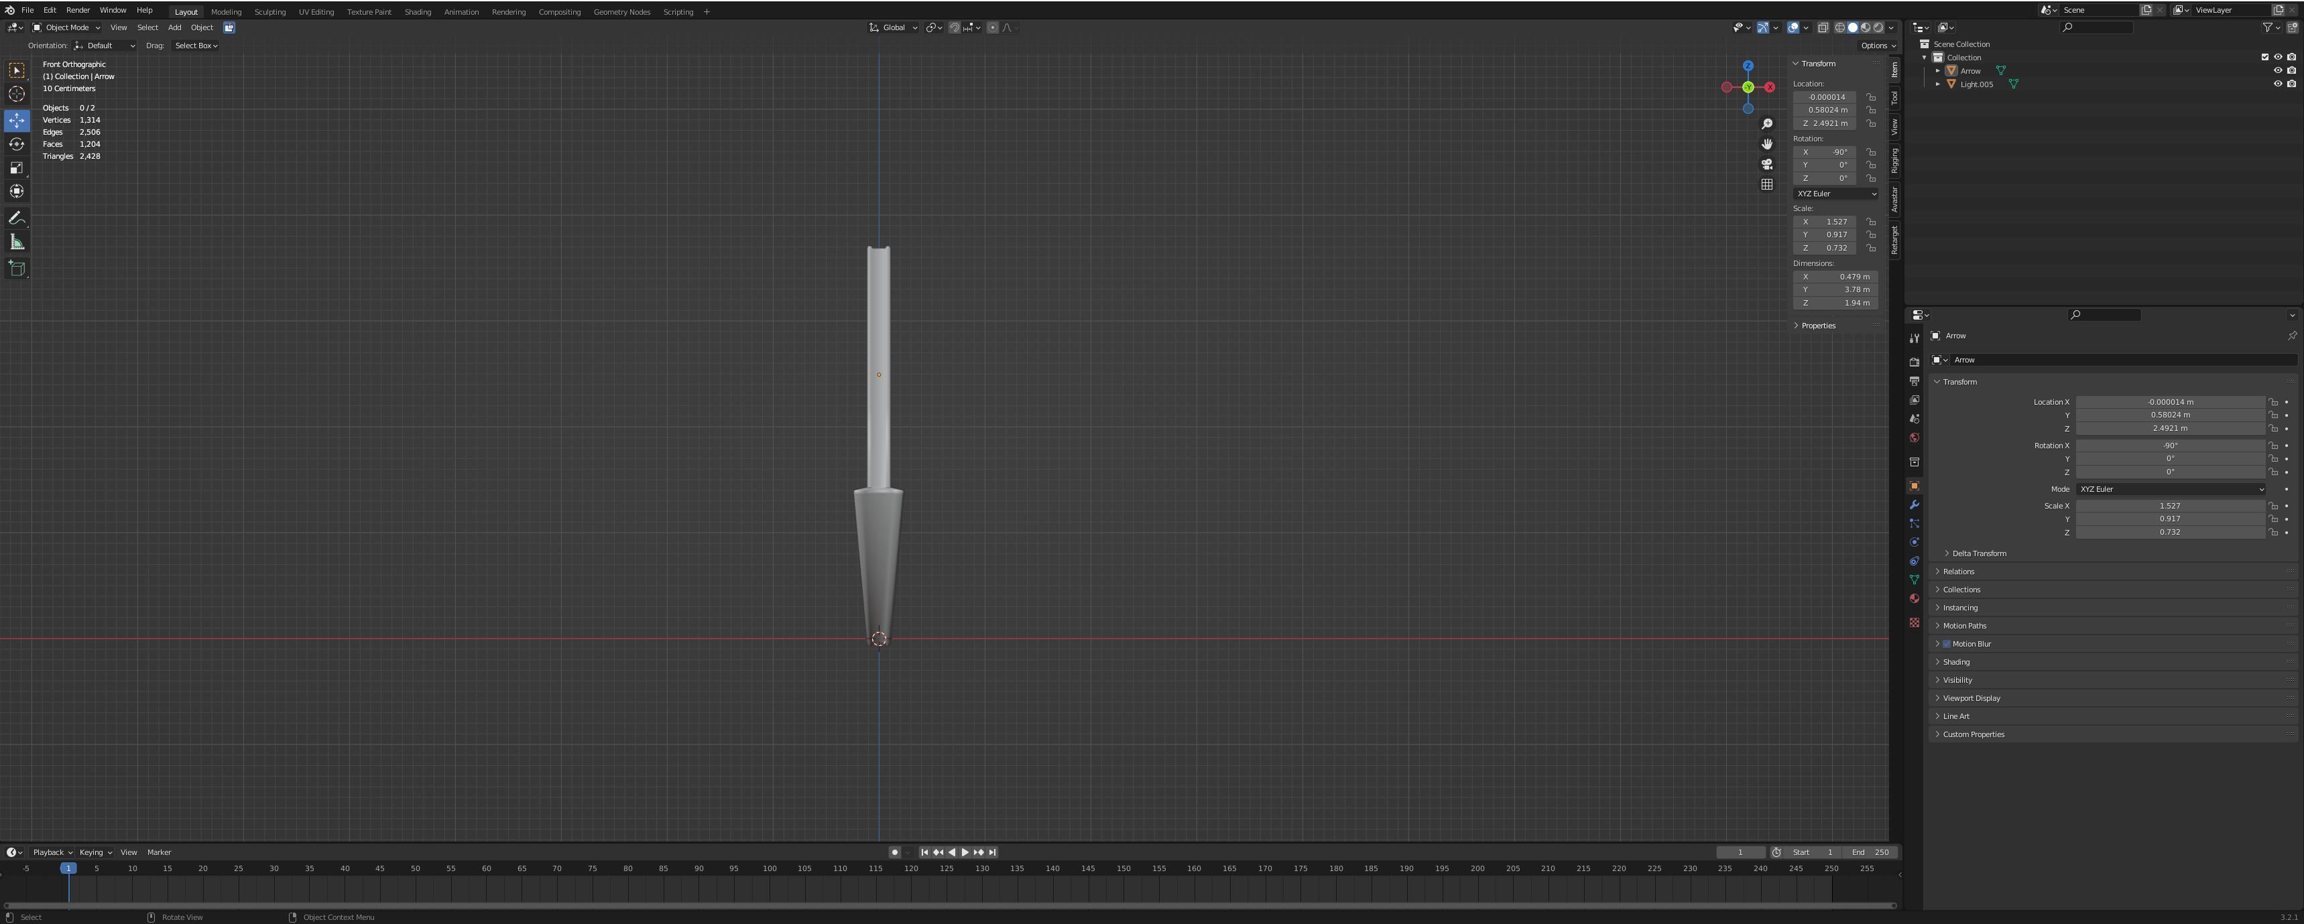The image size is (2304, 924).
Task: Toggle camera view in viewport
Action: pyautogui.click(x=1766, y=164)
